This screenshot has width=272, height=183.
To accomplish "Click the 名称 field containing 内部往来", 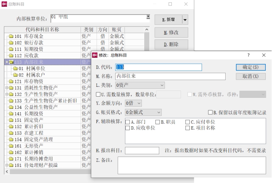I will point(170,76).
